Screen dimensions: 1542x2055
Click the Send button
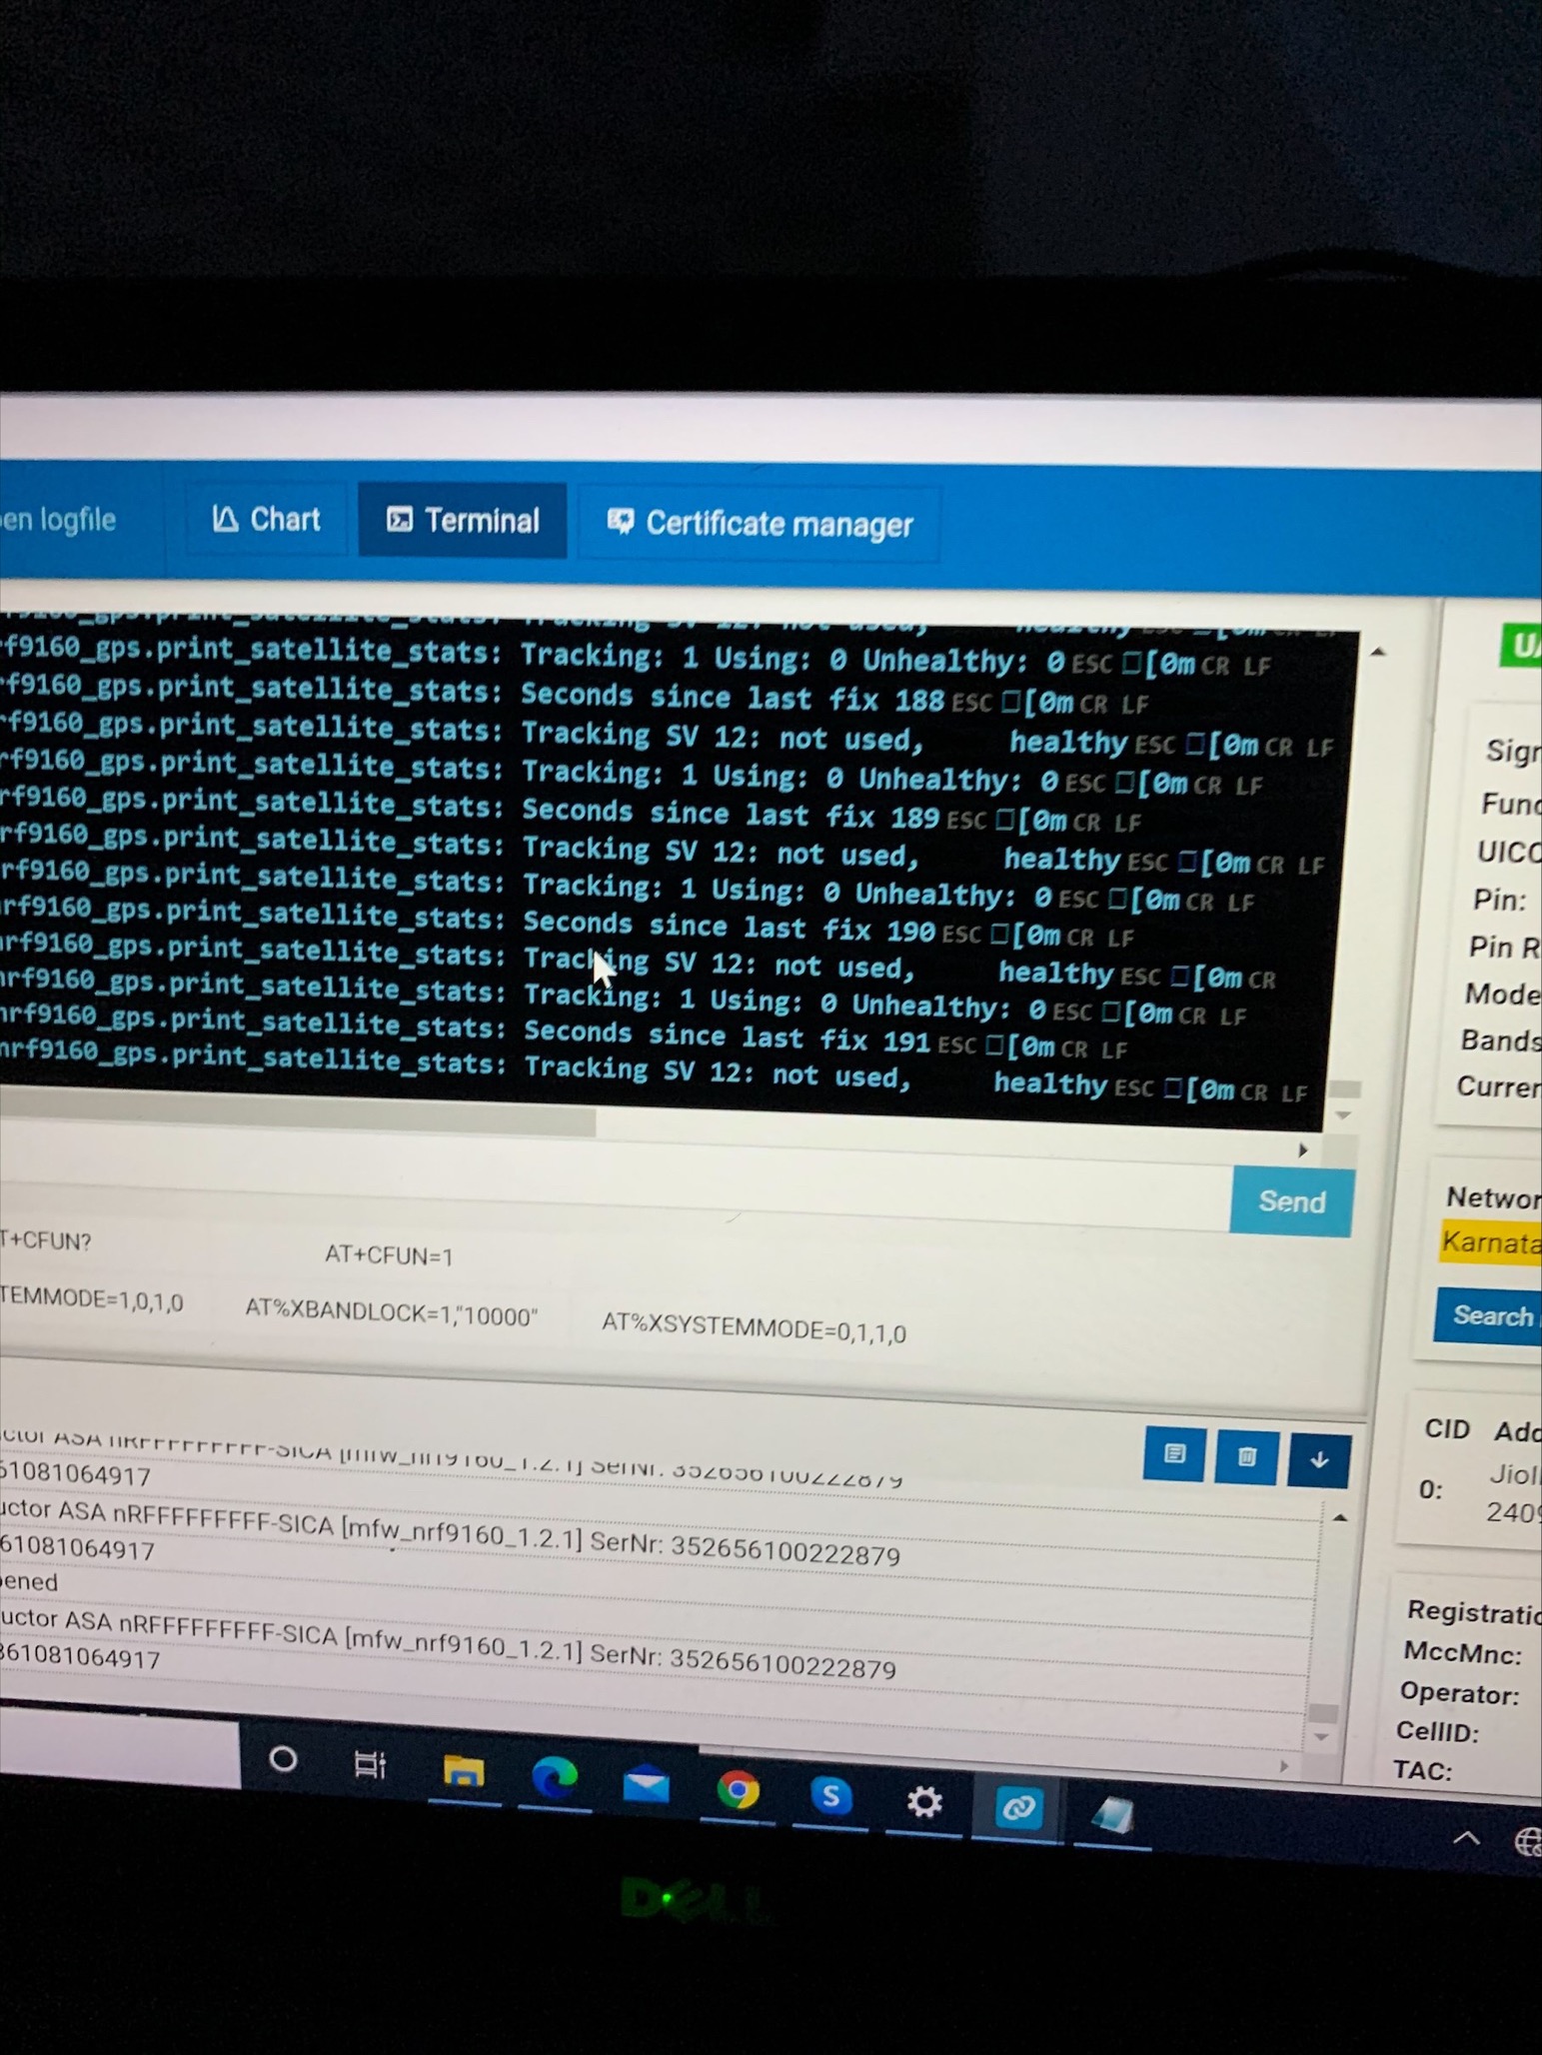(x=1291, y=1201)
